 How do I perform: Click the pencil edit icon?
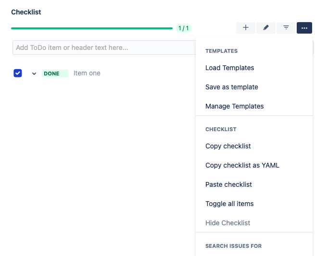[x=266, y=28]
